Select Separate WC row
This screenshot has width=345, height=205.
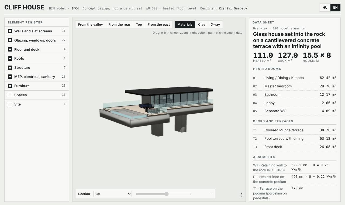[295, 111]
